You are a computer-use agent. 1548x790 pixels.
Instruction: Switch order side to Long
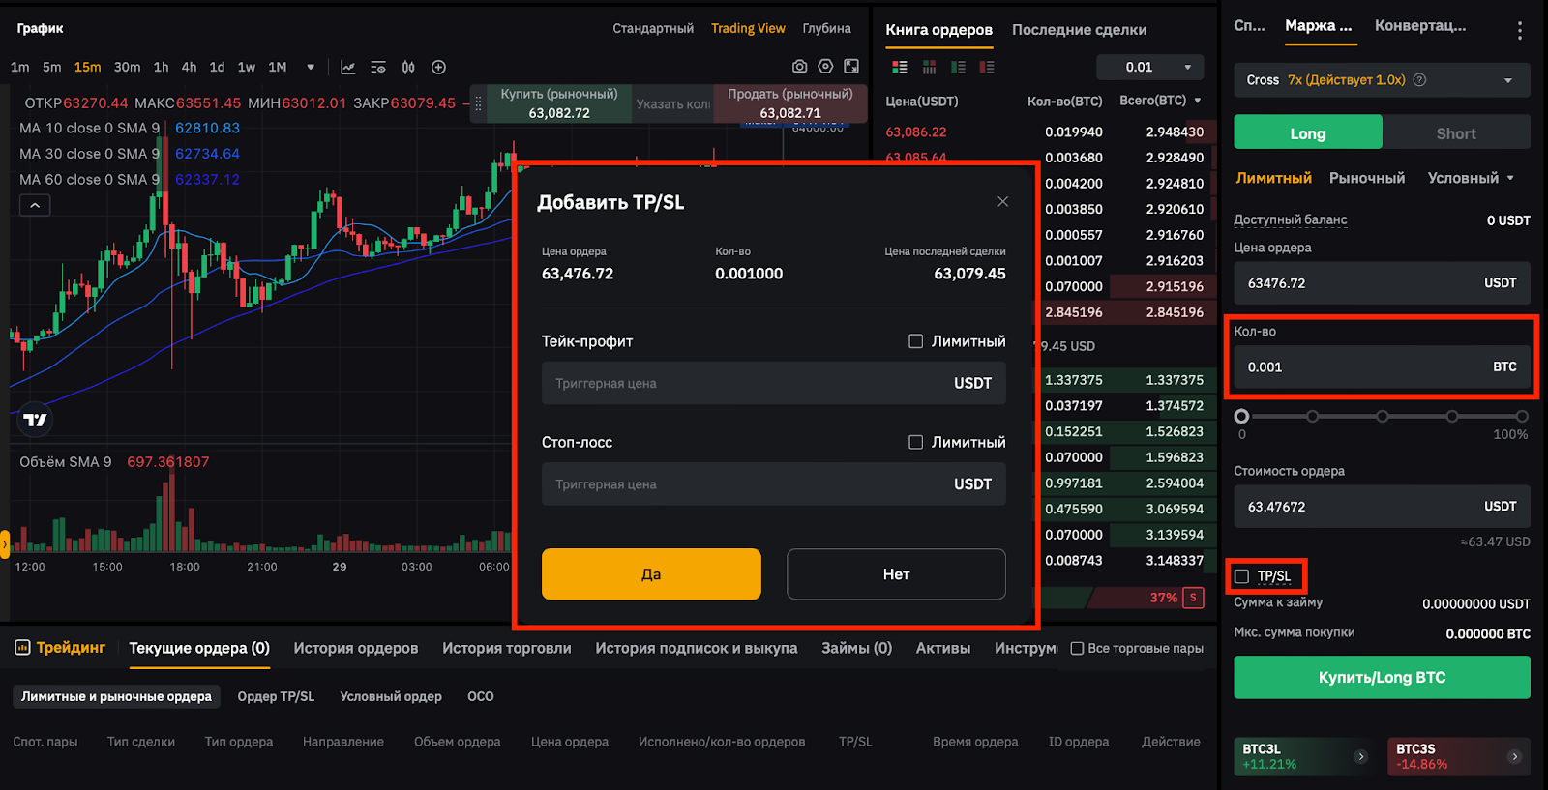[1308, 132]
